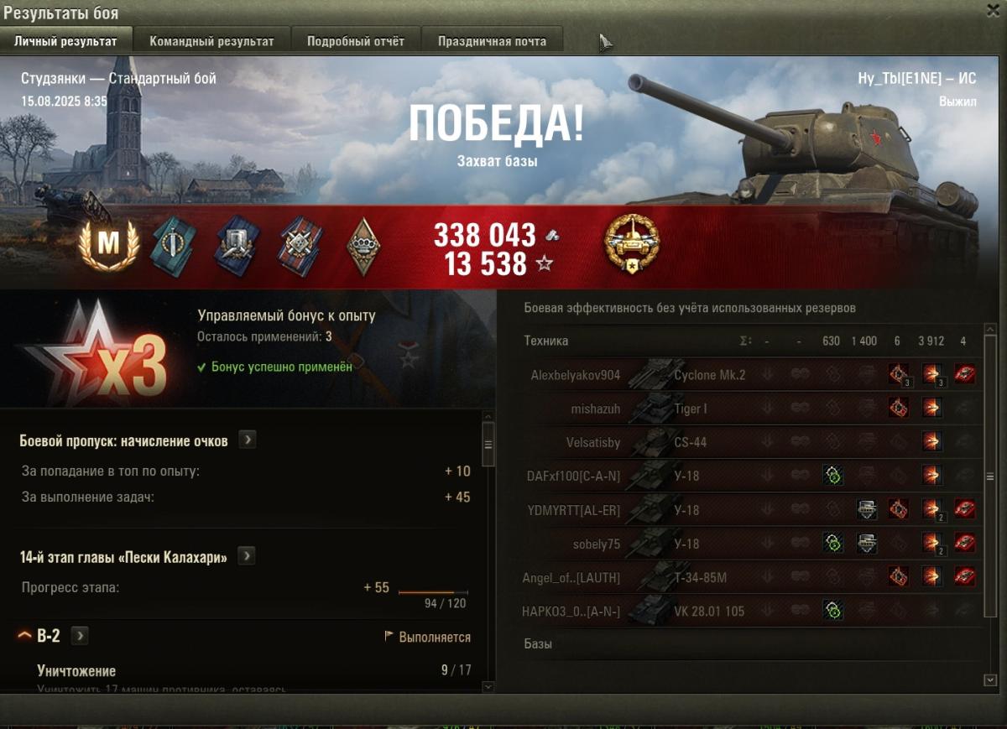Screen dimensions: 1007x729
Task: Click the armor-blocked icon in sobely75 row
Action: pos(867,544)
